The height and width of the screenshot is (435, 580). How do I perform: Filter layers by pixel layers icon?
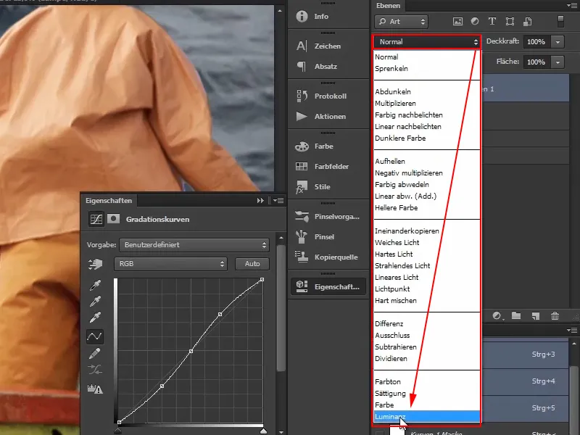click(x=457, y=22)
